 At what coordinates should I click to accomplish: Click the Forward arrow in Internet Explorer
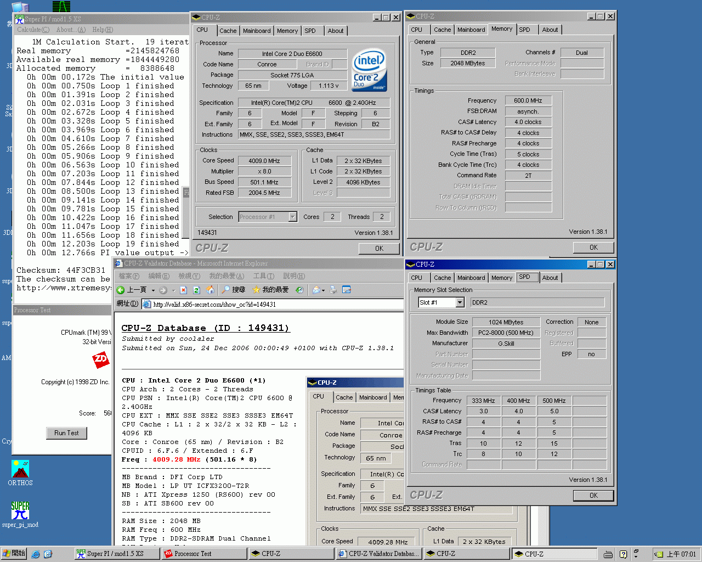tap(163, 290)
